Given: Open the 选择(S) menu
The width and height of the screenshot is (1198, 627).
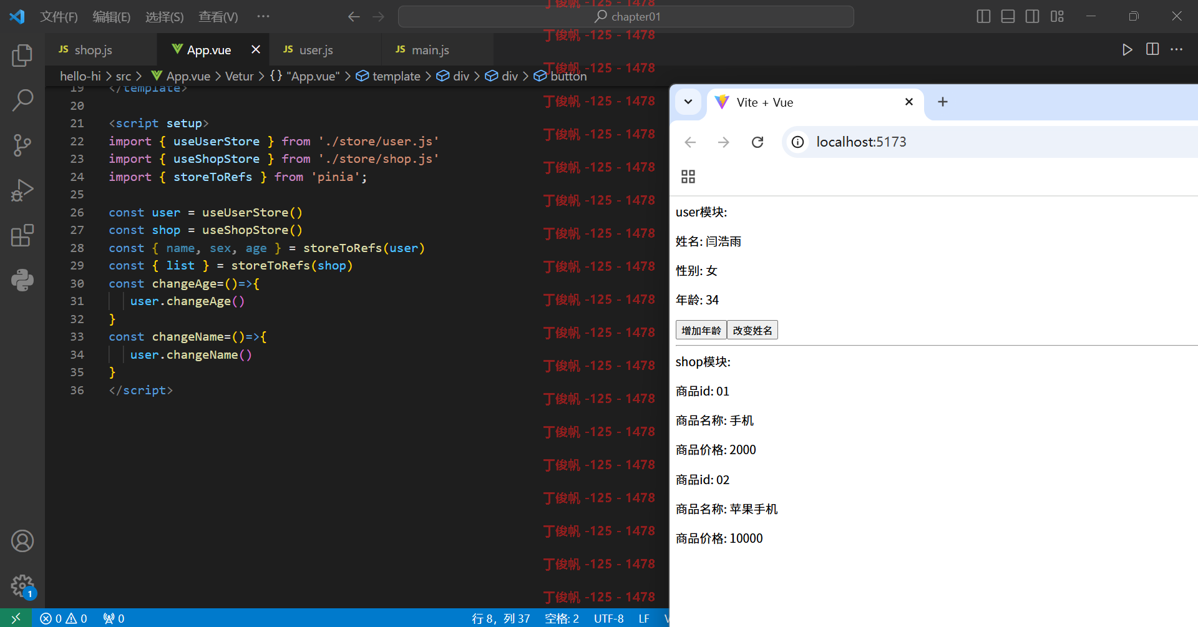Looking at the screenshot, I should [164, 17].
